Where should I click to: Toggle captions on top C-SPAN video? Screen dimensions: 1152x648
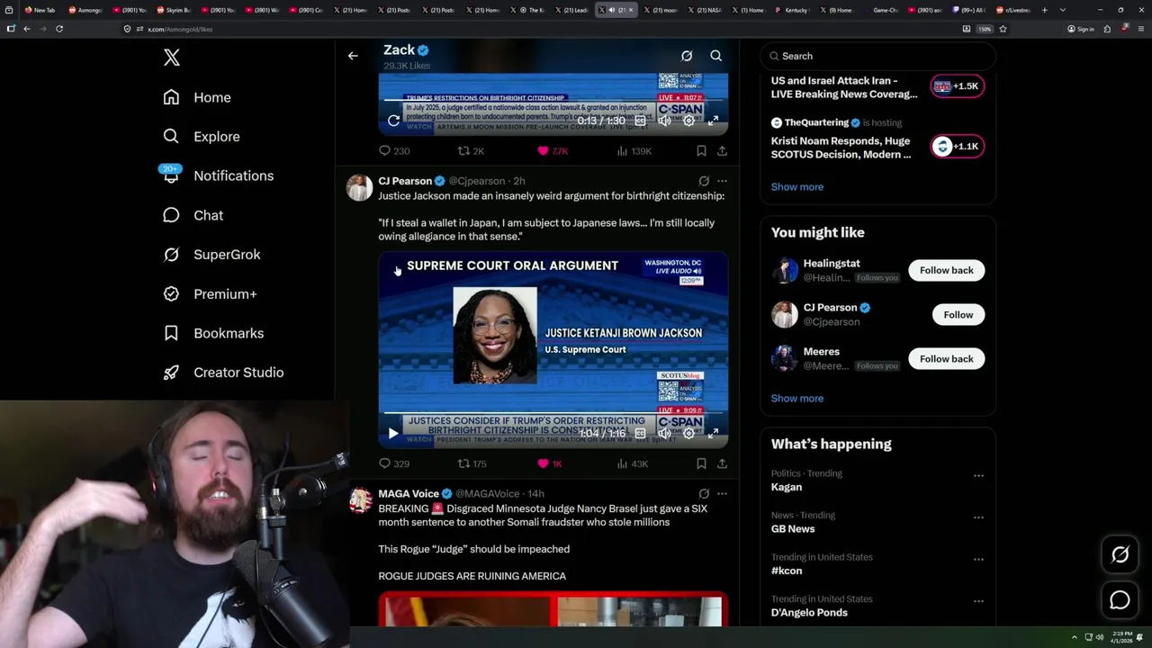click(x=640, y=121)
